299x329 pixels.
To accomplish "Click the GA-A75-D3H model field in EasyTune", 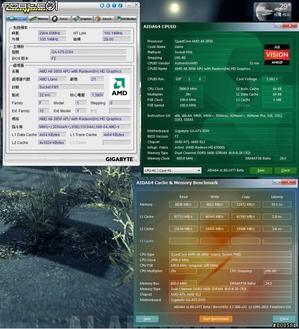I will point(88,52).
